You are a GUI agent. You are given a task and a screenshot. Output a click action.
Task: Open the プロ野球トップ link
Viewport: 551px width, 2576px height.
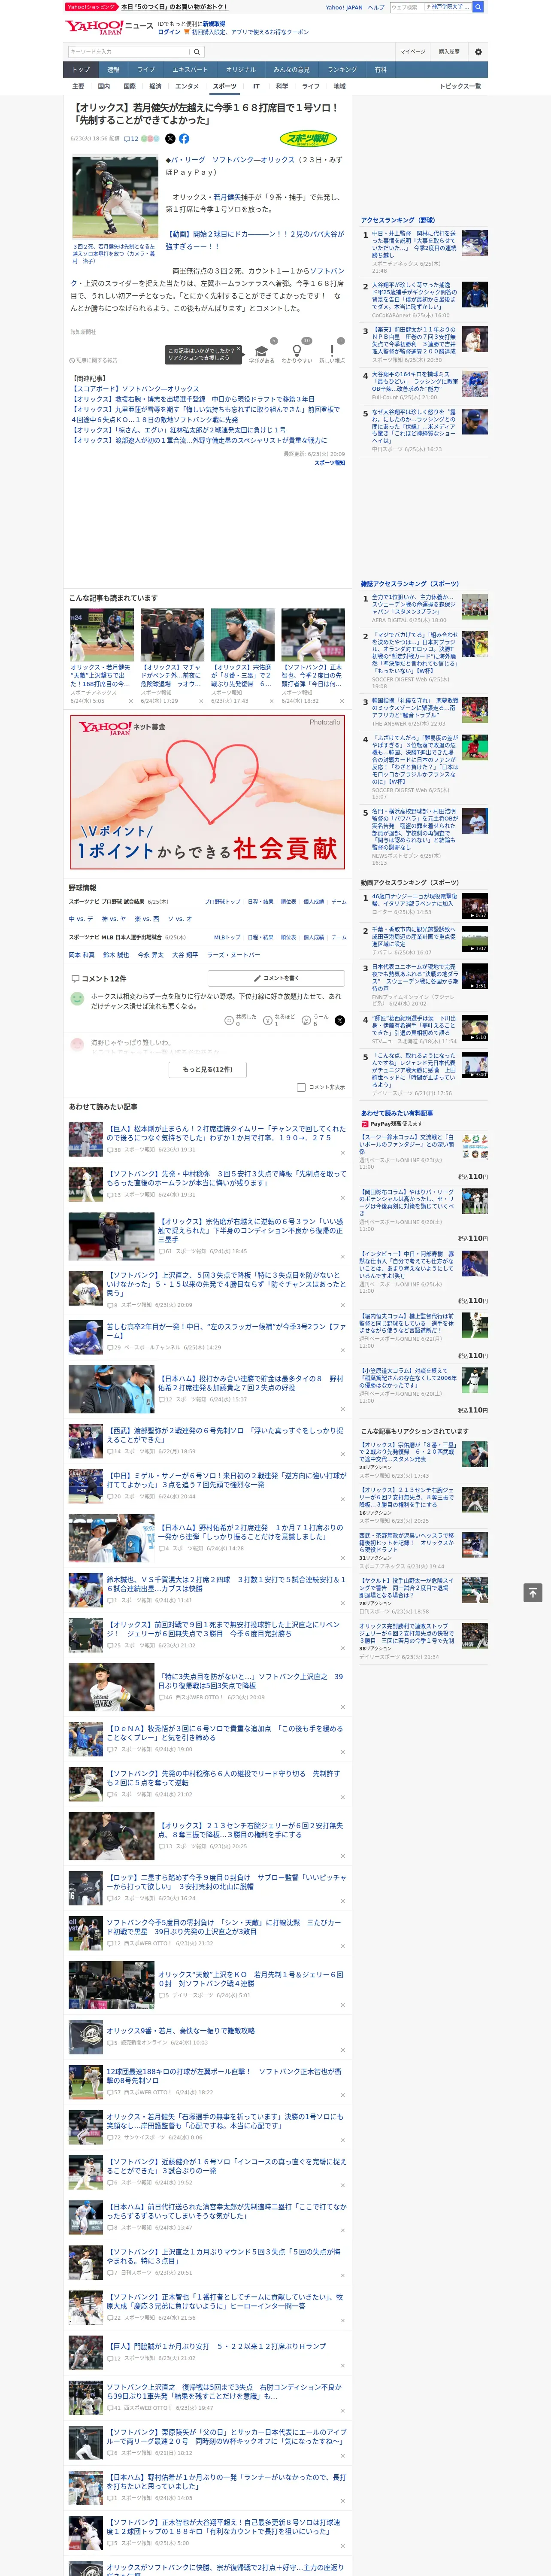click(222, 902)
